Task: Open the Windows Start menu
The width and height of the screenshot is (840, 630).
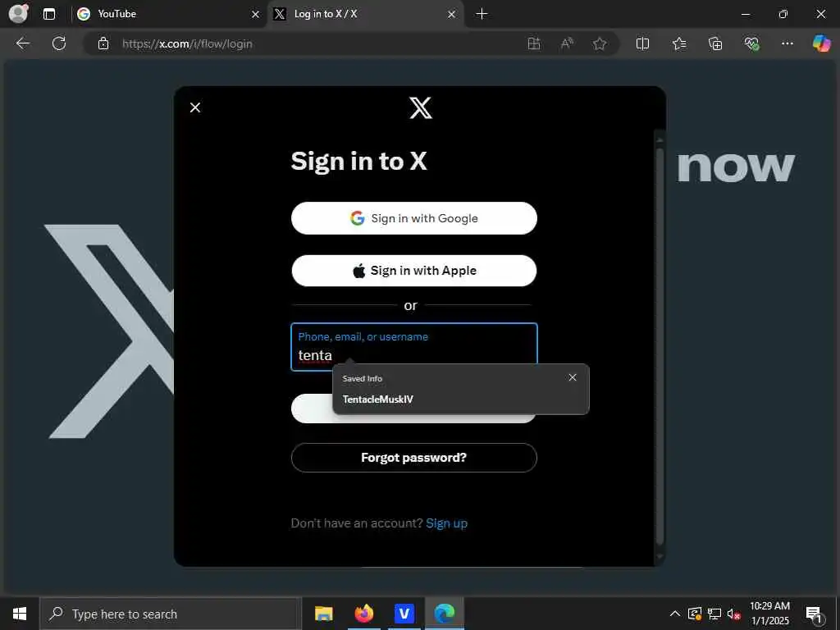Action: pyautogui.click(x=20, y=614)
